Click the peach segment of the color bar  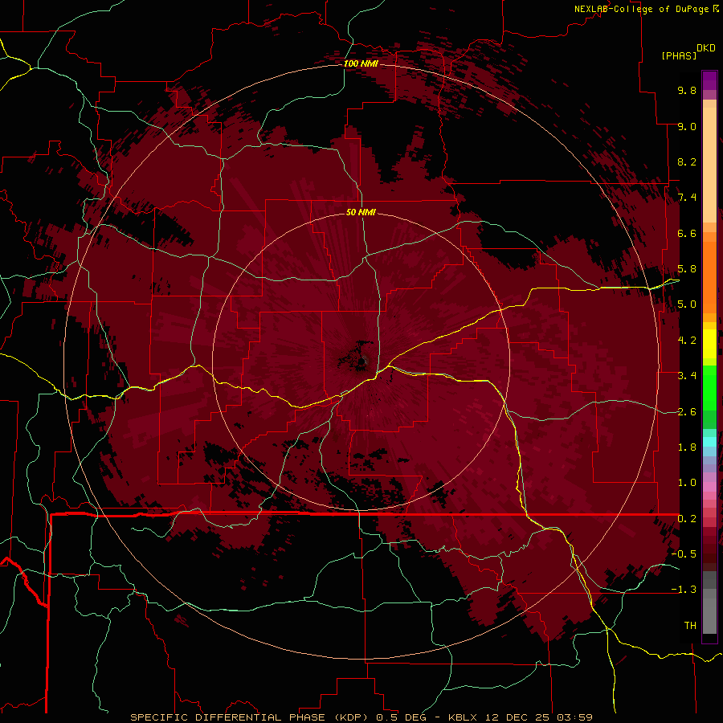[x=709, y=165]
